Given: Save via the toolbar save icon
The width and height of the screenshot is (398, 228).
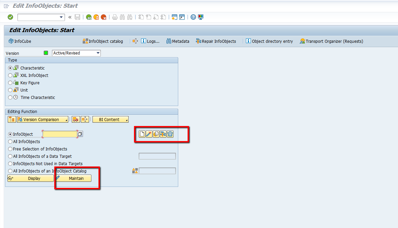Looking at the screenshot, I should (x=77, y=17).
